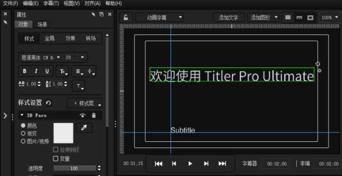342x176 pixels.
Task: Delete the 3D Face style layer
Action: pyautogui.click(x=94, y=115)
